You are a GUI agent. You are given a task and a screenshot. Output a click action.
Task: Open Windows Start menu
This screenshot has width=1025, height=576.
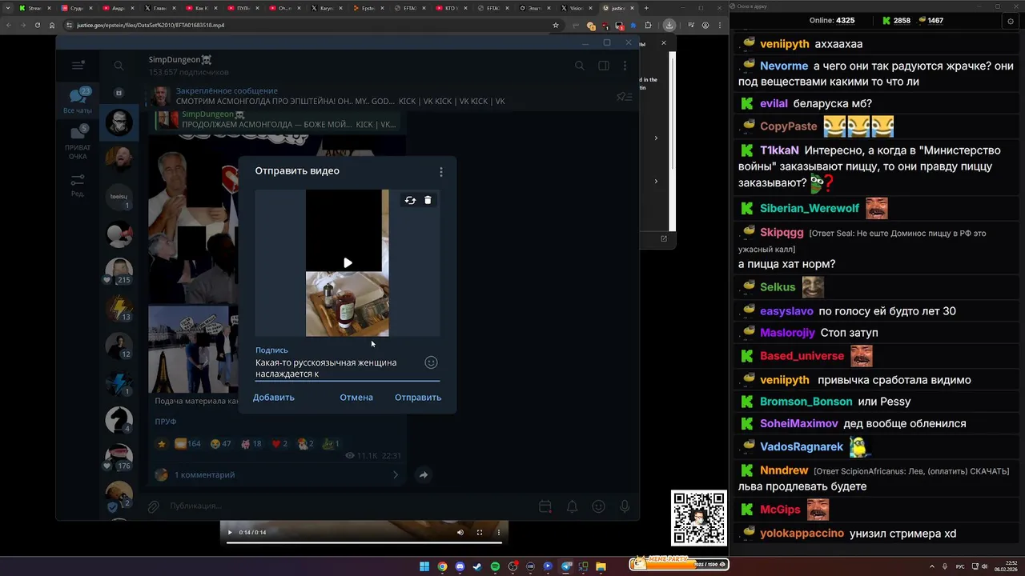tap(424, 566)
